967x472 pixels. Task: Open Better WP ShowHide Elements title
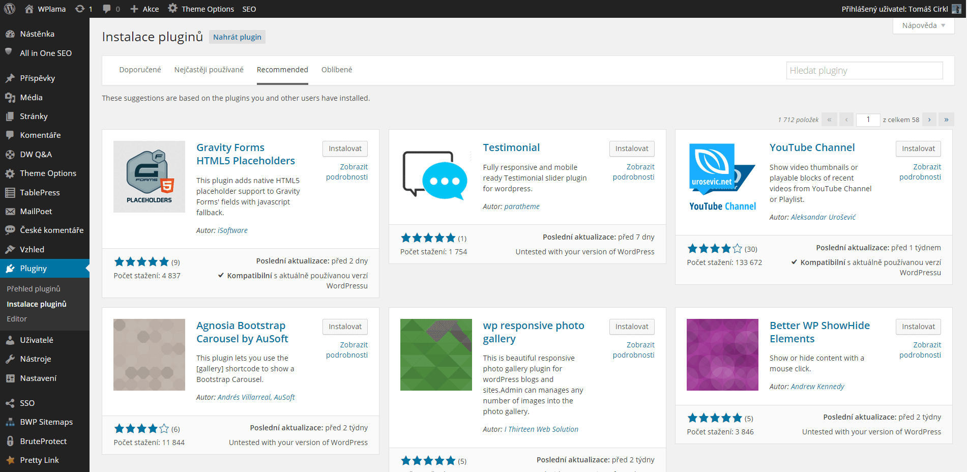[x=819, y=332]
